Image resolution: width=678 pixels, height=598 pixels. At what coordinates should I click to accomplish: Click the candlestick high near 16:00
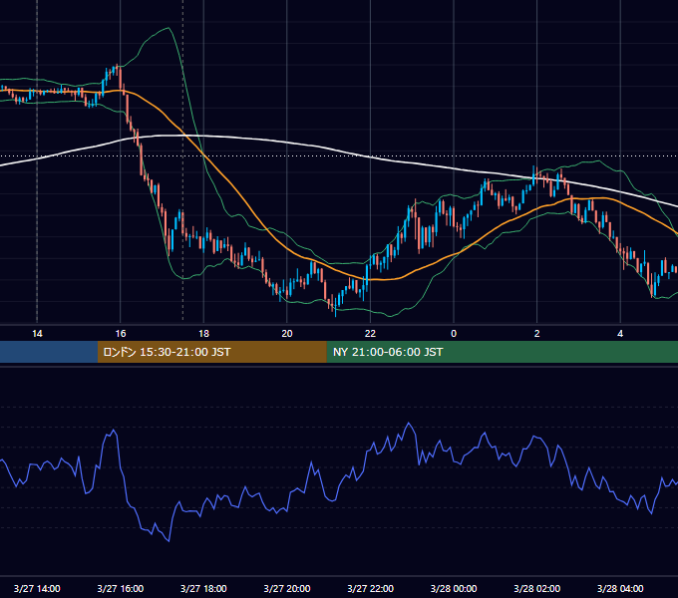(117, 69)
